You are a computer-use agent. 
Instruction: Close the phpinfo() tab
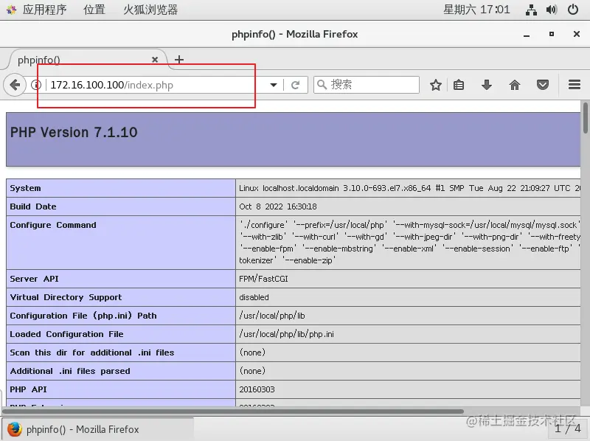click(x=155, y=60)
